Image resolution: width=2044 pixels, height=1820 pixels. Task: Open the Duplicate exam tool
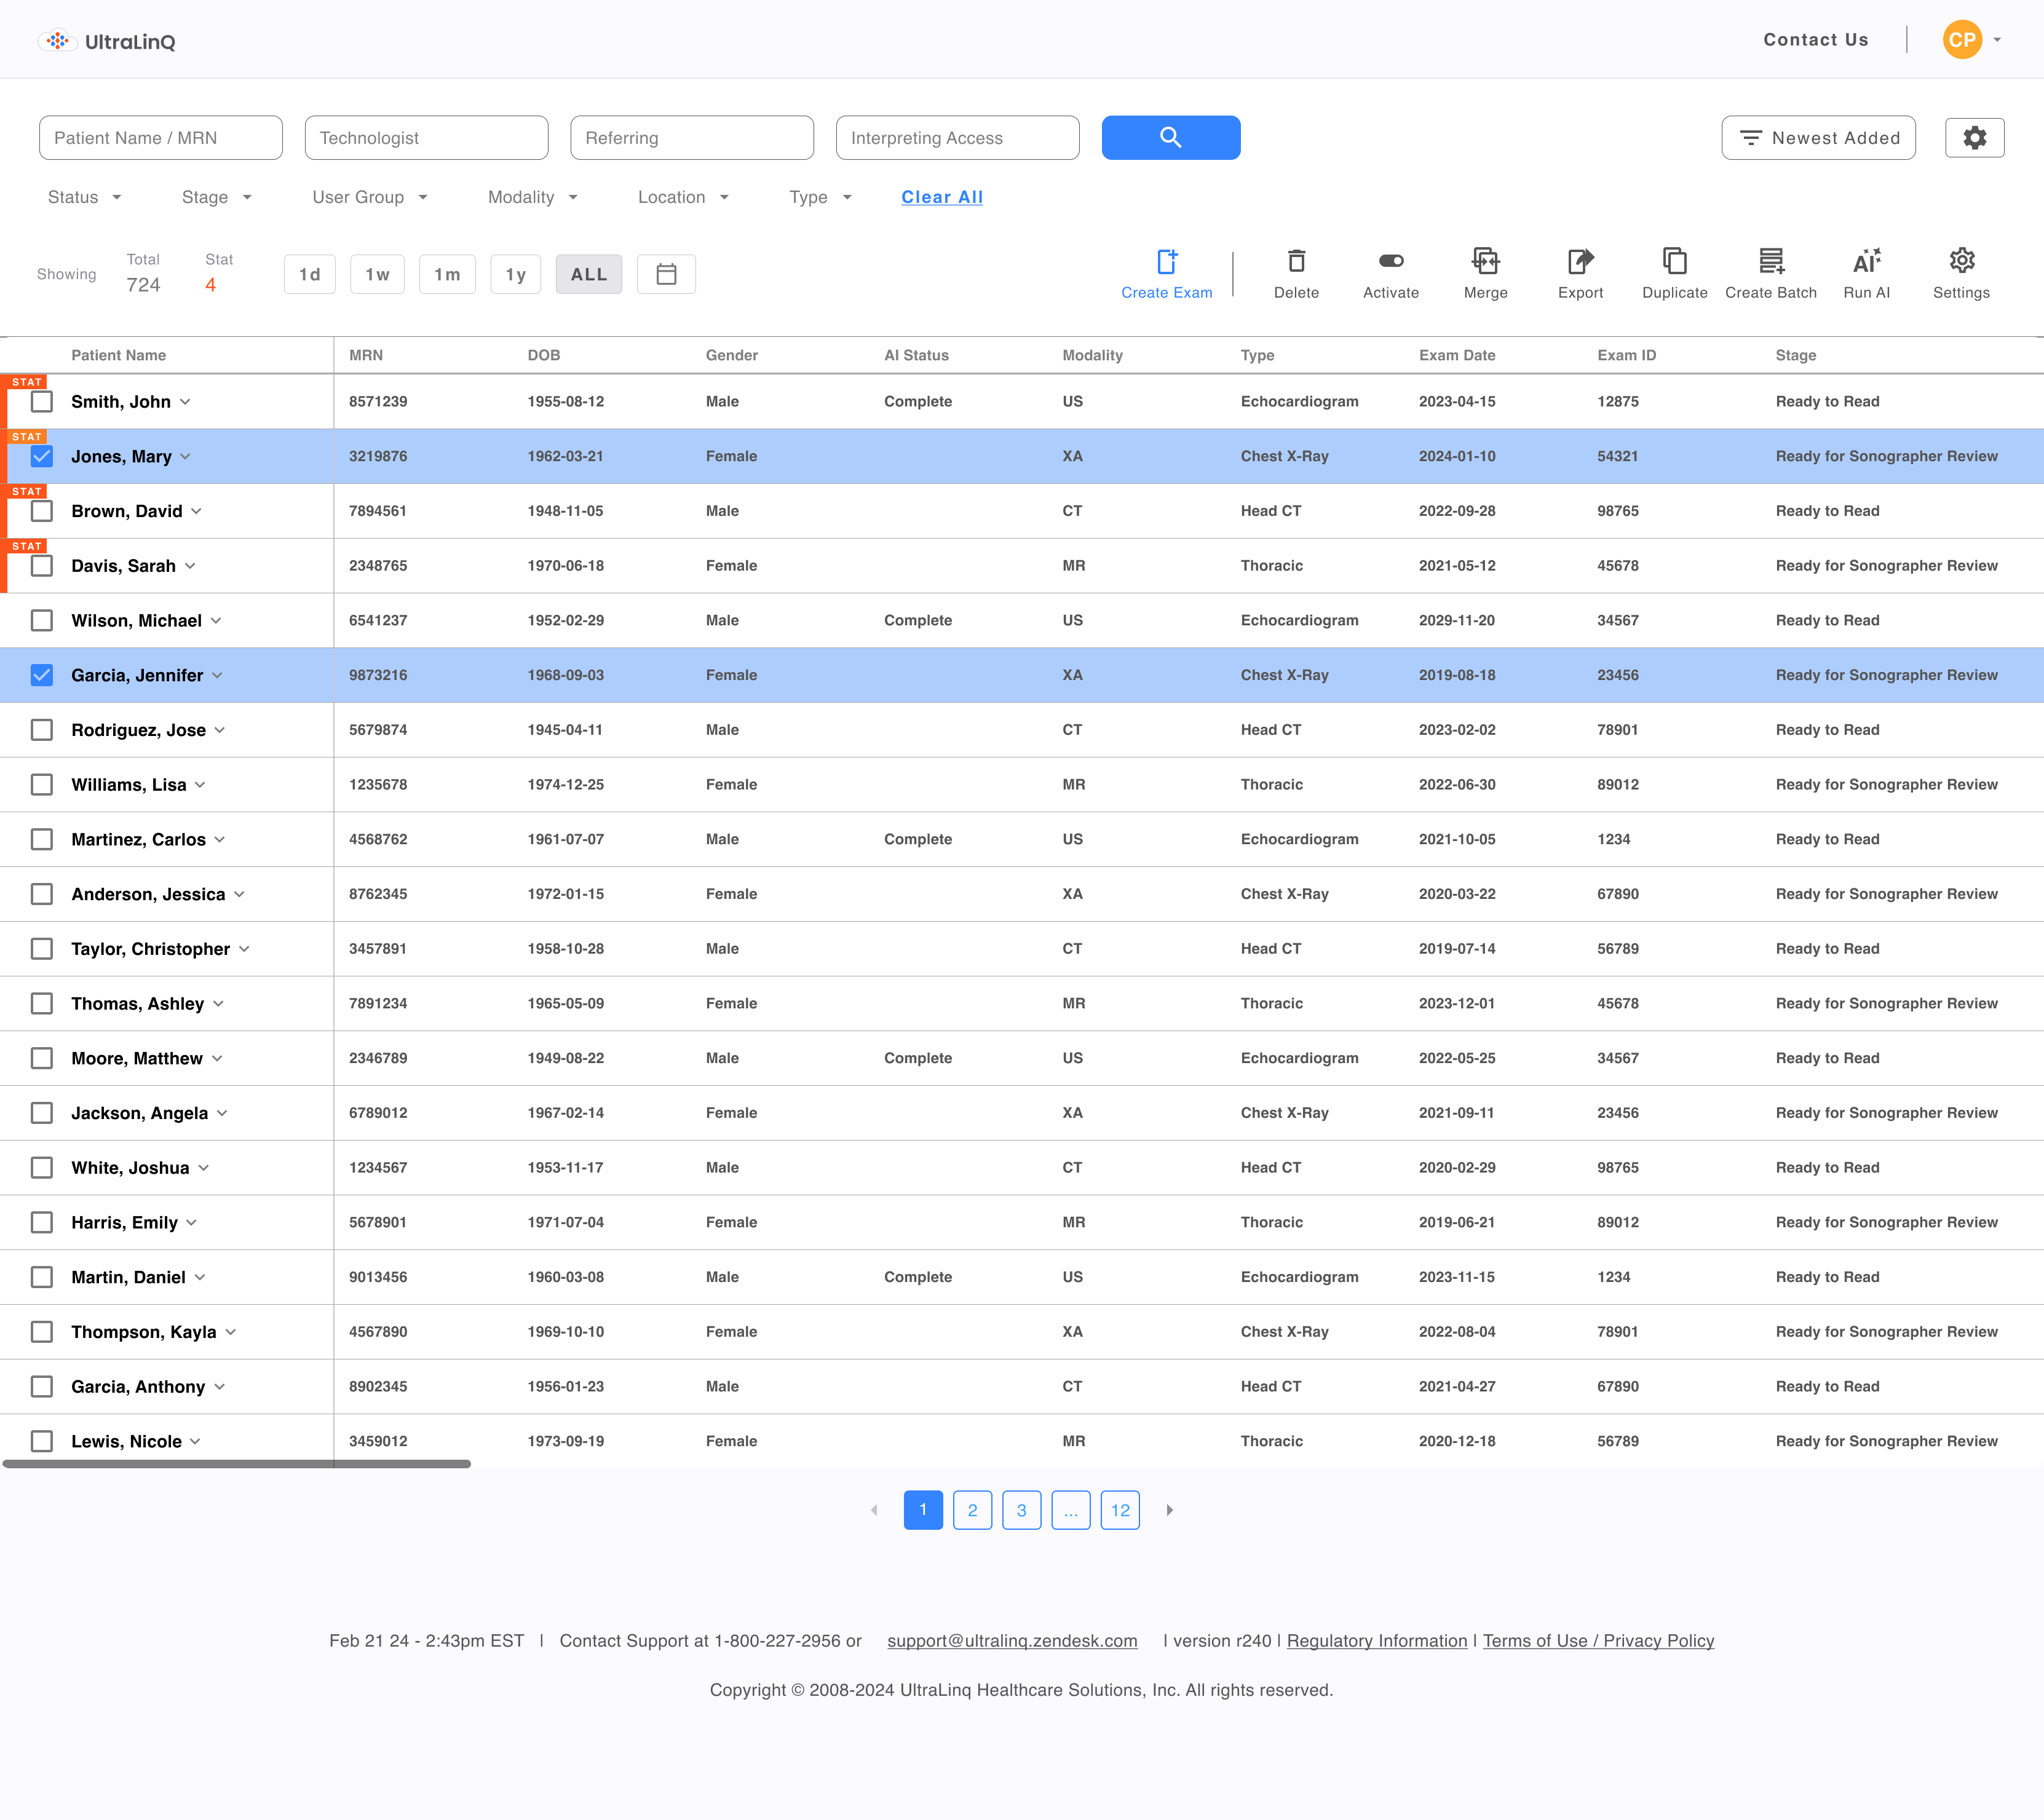(x=1674, y=272)
